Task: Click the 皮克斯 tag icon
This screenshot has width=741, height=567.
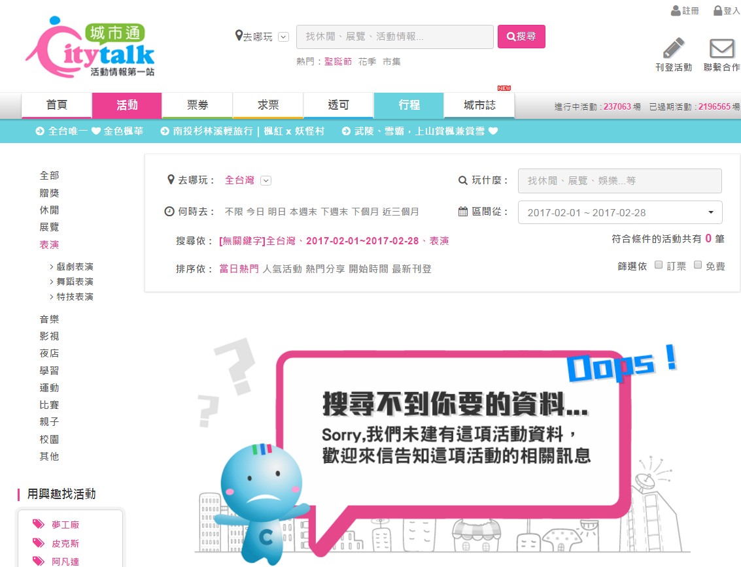Action: point(39,543)
